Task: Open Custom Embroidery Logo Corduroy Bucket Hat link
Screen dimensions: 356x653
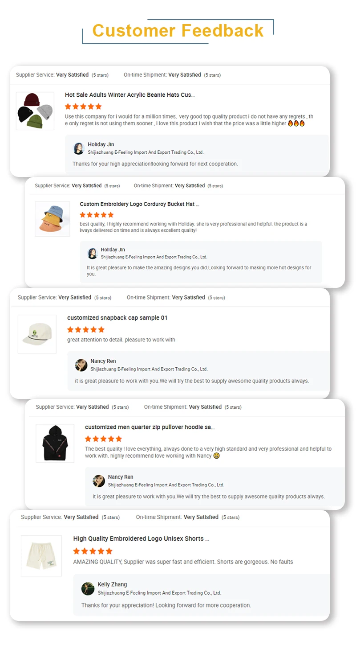Action: click(x=139, y=204)
